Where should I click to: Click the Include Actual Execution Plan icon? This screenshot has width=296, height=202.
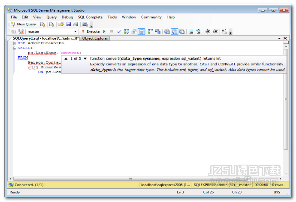(151, 31)
